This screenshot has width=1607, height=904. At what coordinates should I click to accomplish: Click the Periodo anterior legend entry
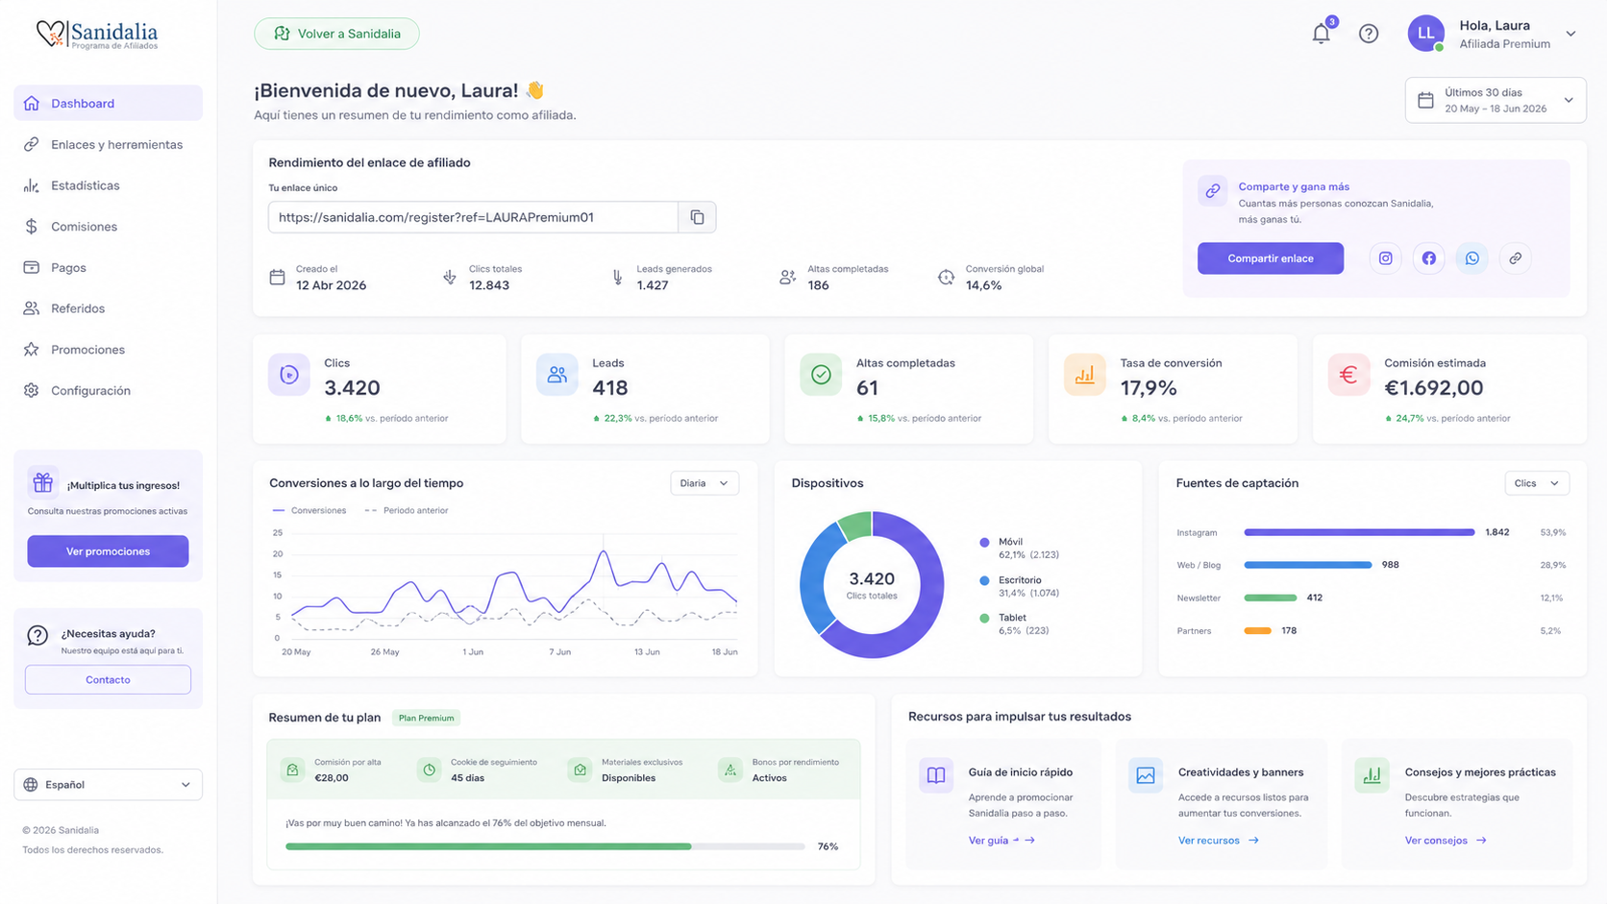point(407,510)
